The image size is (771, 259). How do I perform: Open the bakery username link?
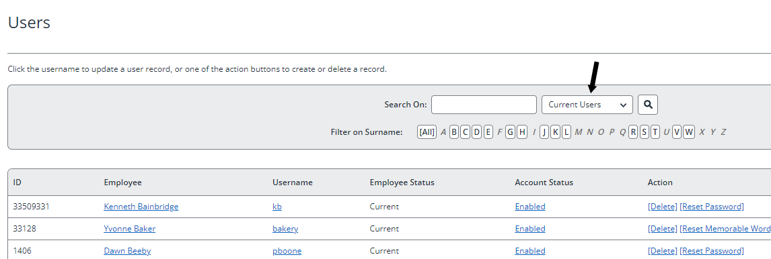[x=285, y=229]
